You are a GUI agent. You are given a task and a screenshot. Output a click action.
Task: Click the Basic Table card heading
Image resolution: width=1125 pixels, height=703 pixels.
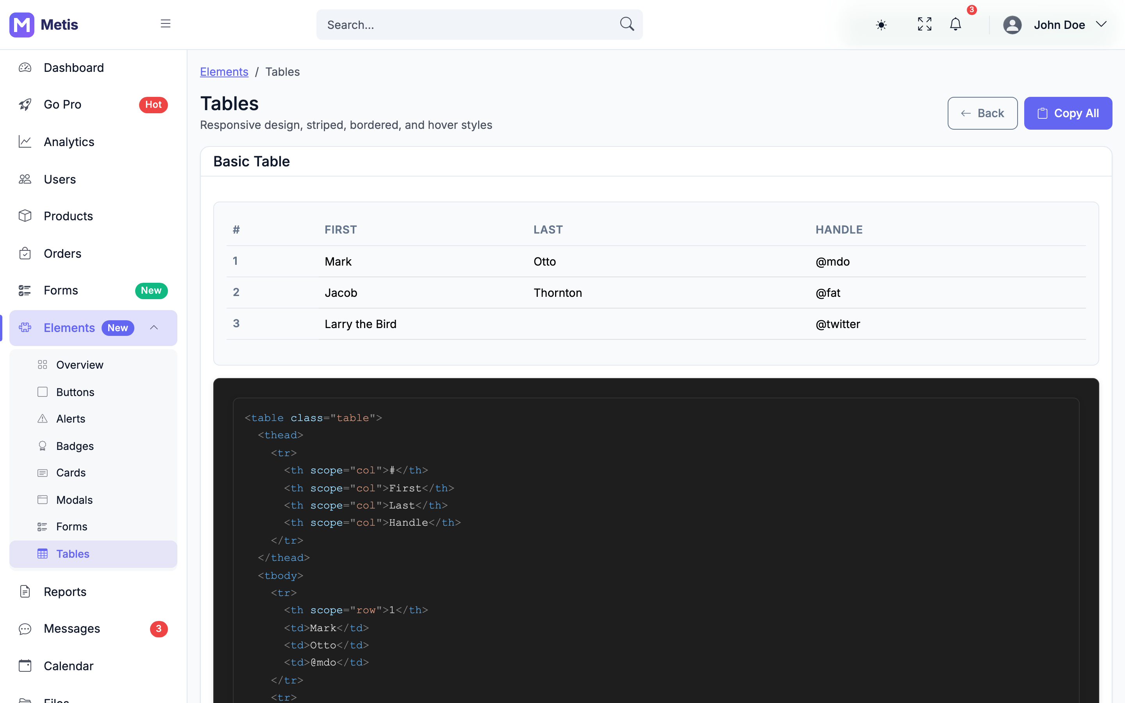(x=252, y=161)
